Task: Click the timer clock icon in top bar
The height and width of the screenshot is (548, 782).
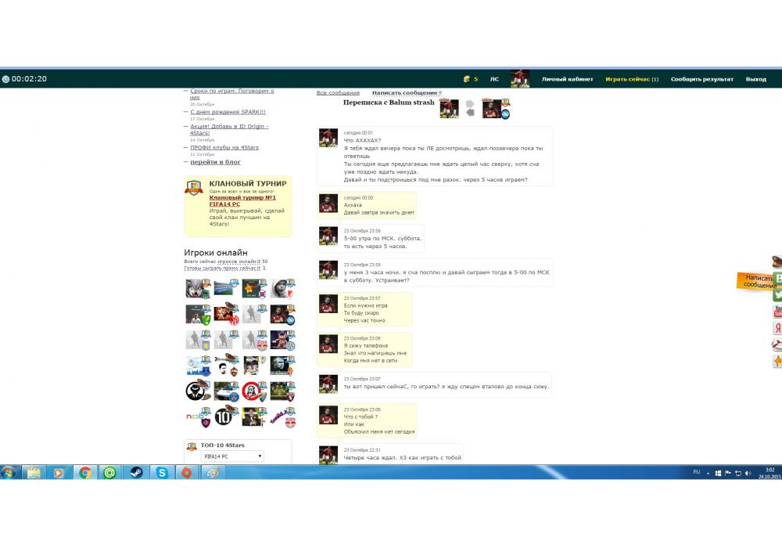Action: point(5,79)
